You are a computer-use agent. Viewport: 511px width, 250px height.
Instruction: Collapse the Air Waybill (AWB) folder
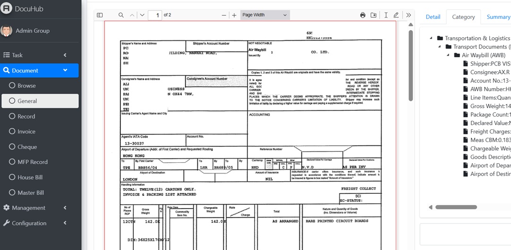pos(448,55)
